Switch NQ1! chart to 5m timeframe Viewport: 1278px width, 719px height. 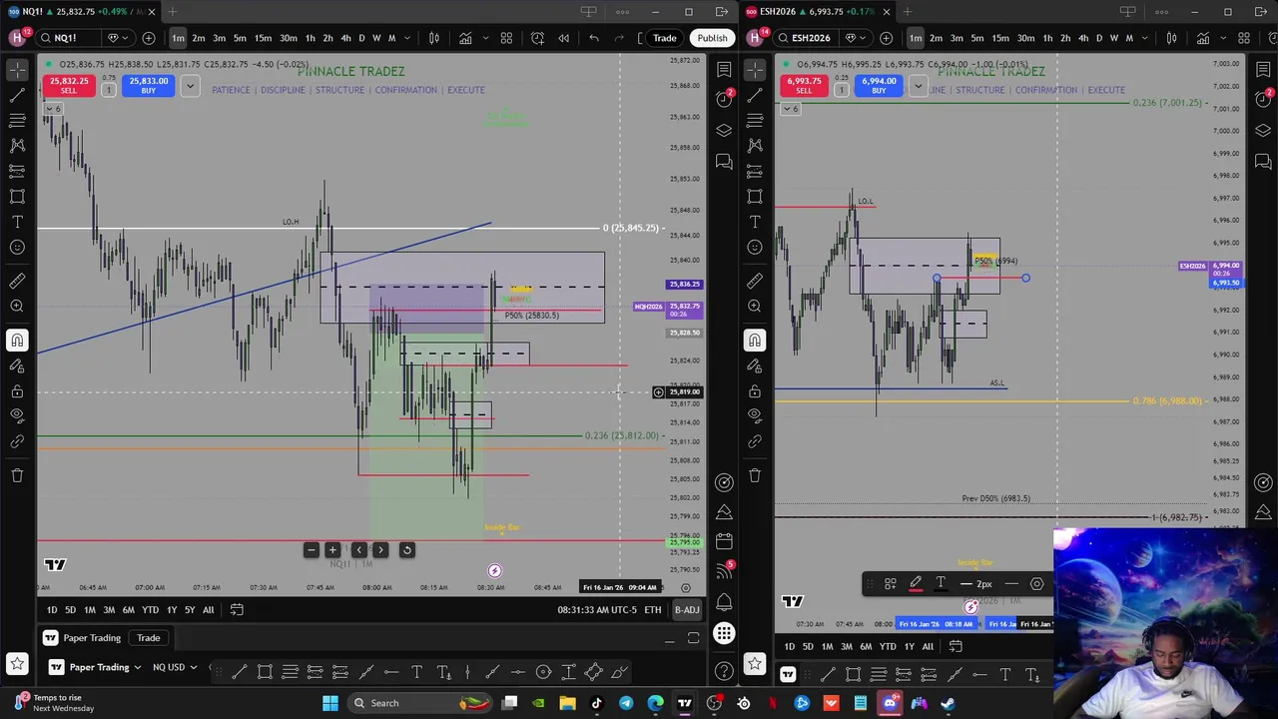pyautogui.click(x=240, y=38)
